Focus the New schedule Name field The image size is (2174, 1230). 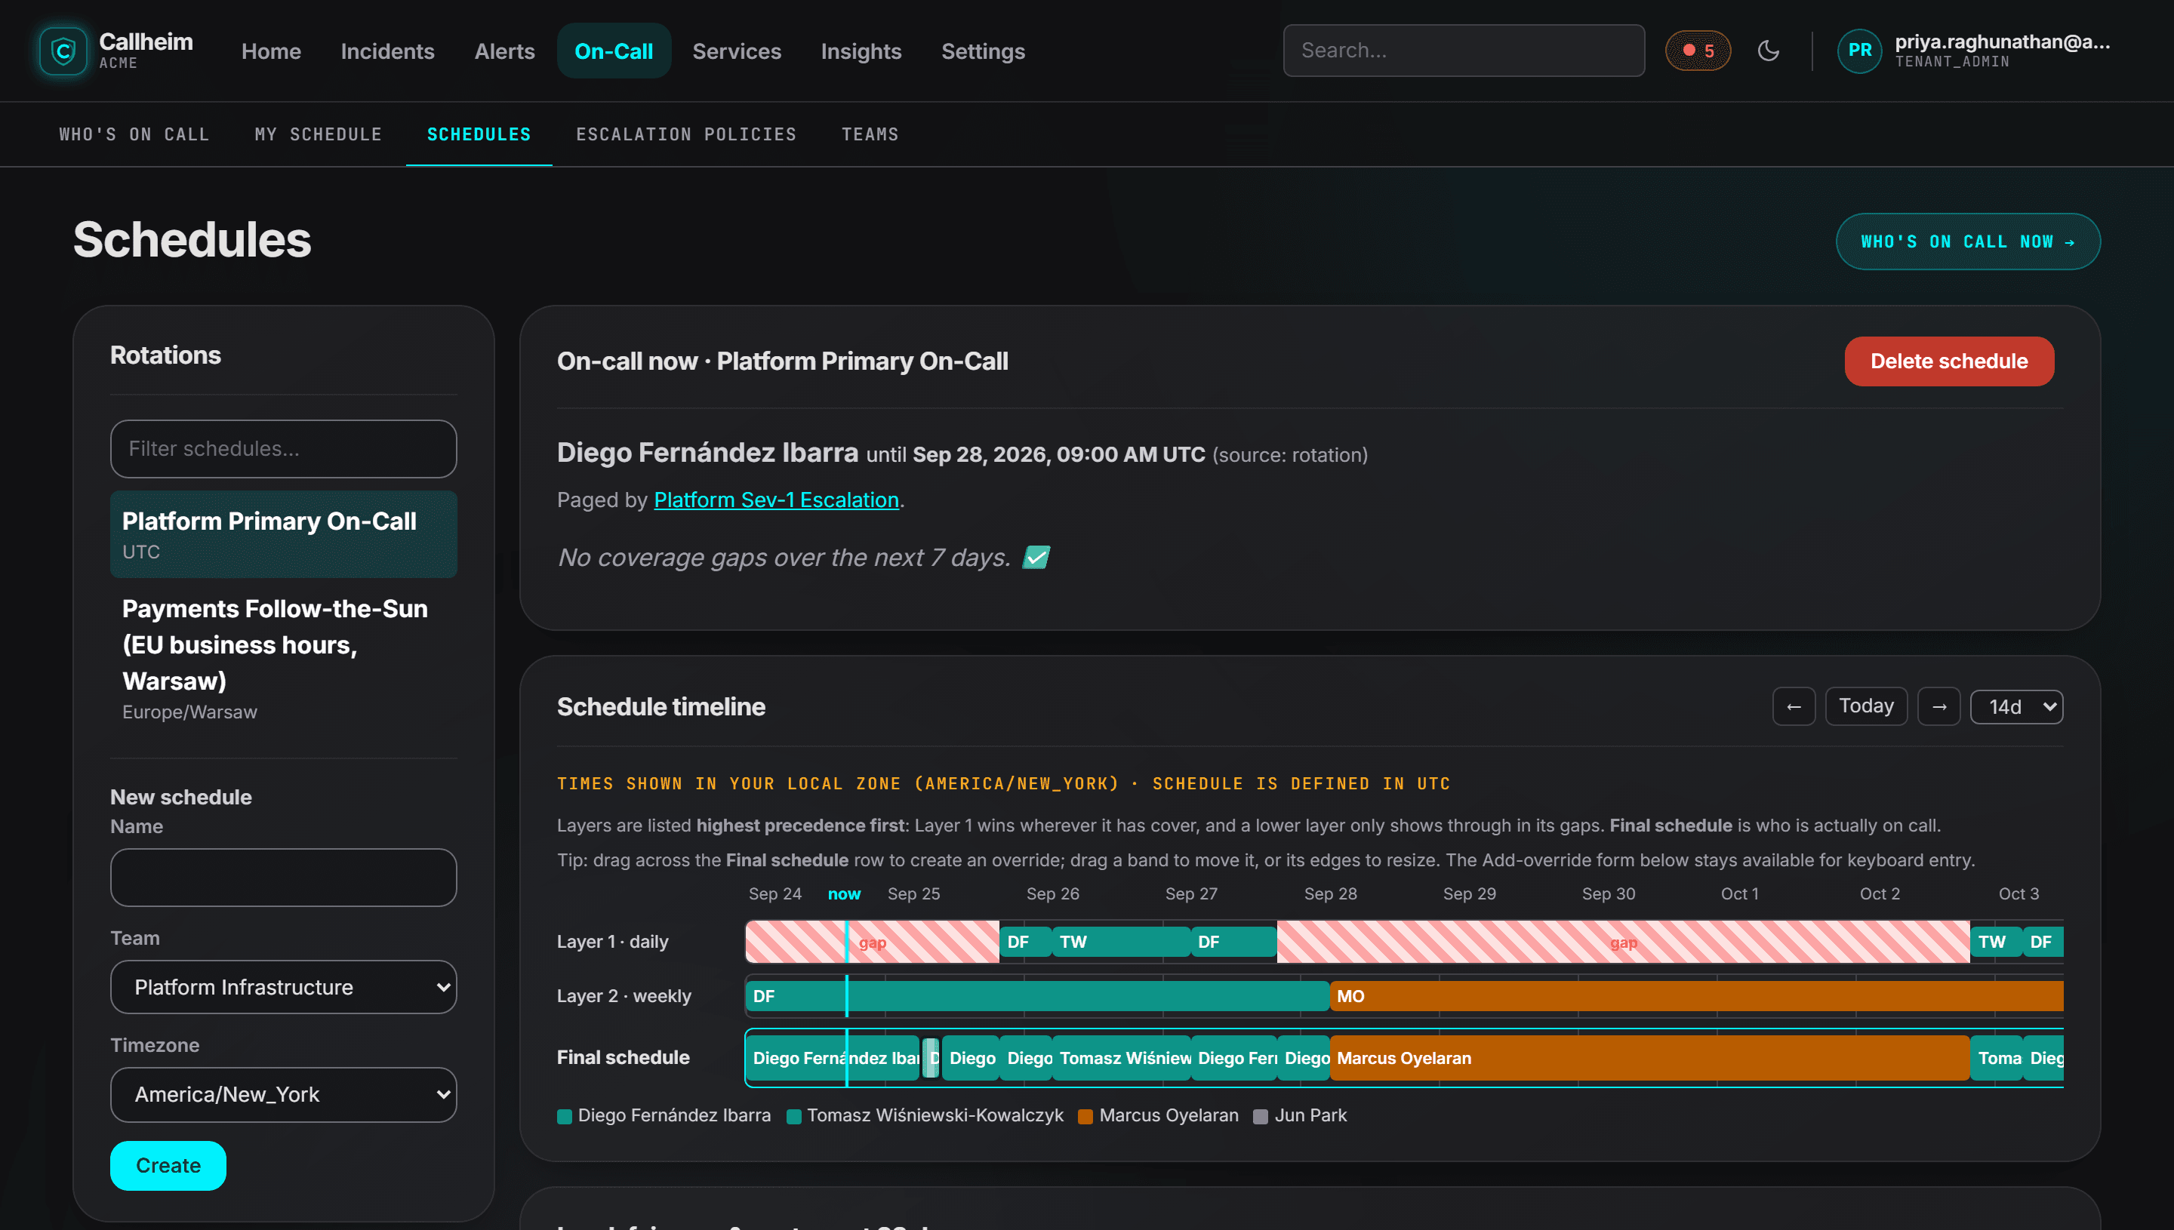[x=283, y=878]
